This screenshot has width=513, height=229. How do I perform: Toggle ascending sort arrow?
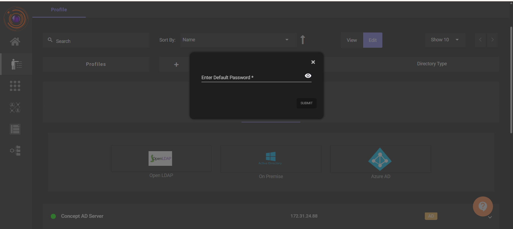click(303, 40)
